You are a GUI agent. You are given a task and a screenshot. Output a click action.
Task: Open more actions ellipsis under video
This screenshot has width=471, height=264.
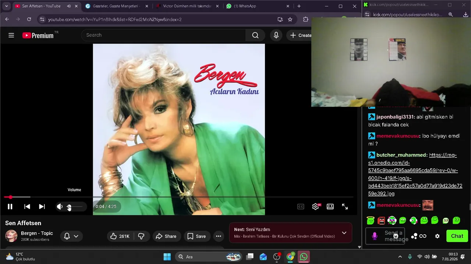click(x=219, y=236)
